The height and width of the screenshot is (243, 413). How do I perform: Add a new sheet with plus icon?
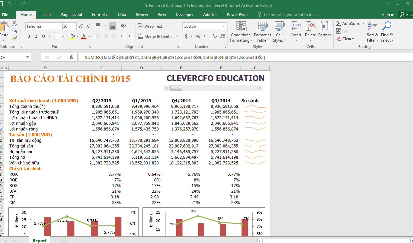click(64, 241)
